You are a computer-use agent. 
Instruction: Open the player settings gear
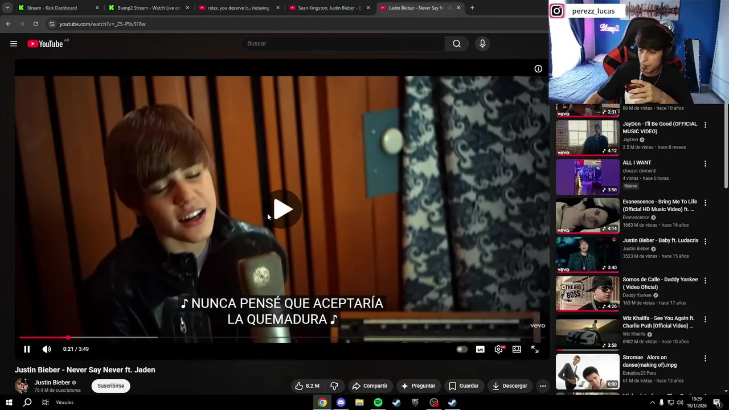498,349
